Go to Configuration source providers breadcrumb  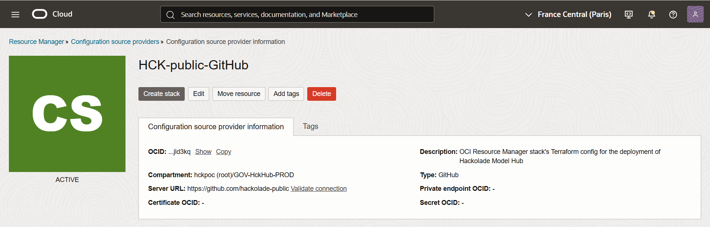pyautogui.click(x=115, y=42)
